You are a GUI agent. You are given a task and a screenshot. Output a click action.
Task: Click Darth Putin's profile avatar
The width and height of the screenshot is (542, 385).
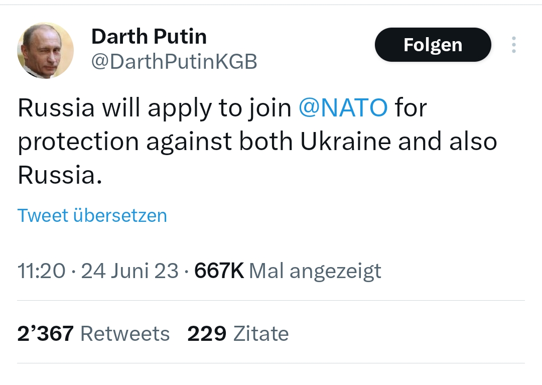(45, 50)
